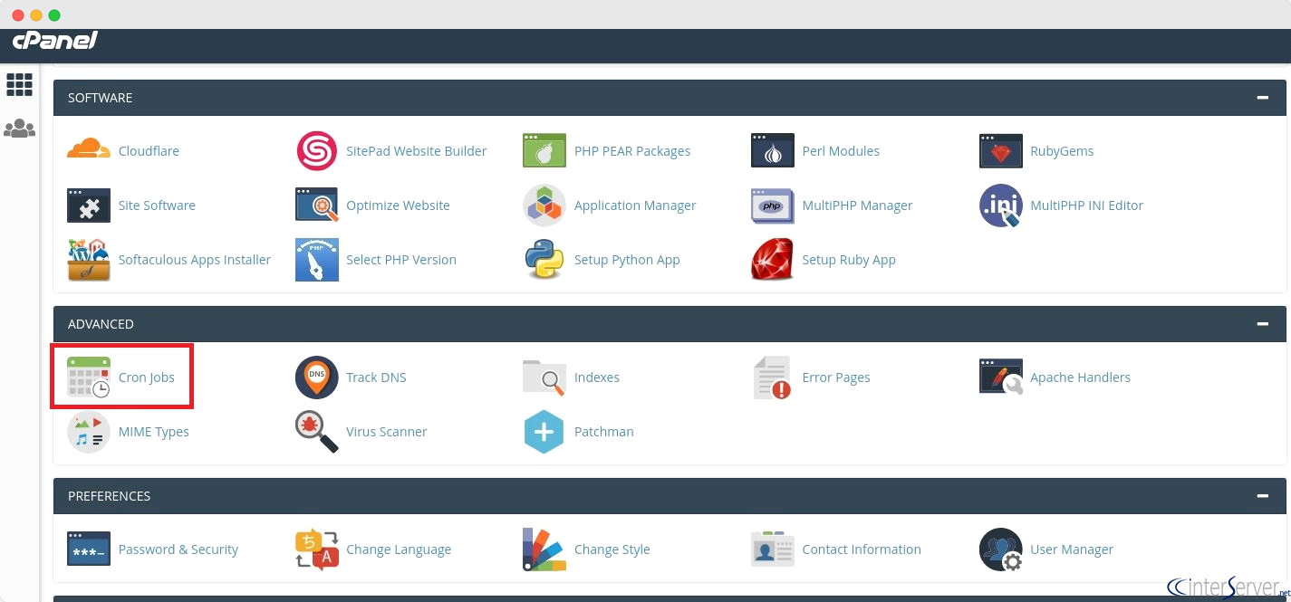Click the yellow macOS minimize button
Screen dimensions: 1291x602
(x=36, y=15)
